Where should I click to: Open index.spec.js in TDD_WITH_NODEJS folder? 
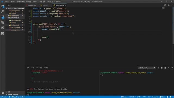(15, 25)
